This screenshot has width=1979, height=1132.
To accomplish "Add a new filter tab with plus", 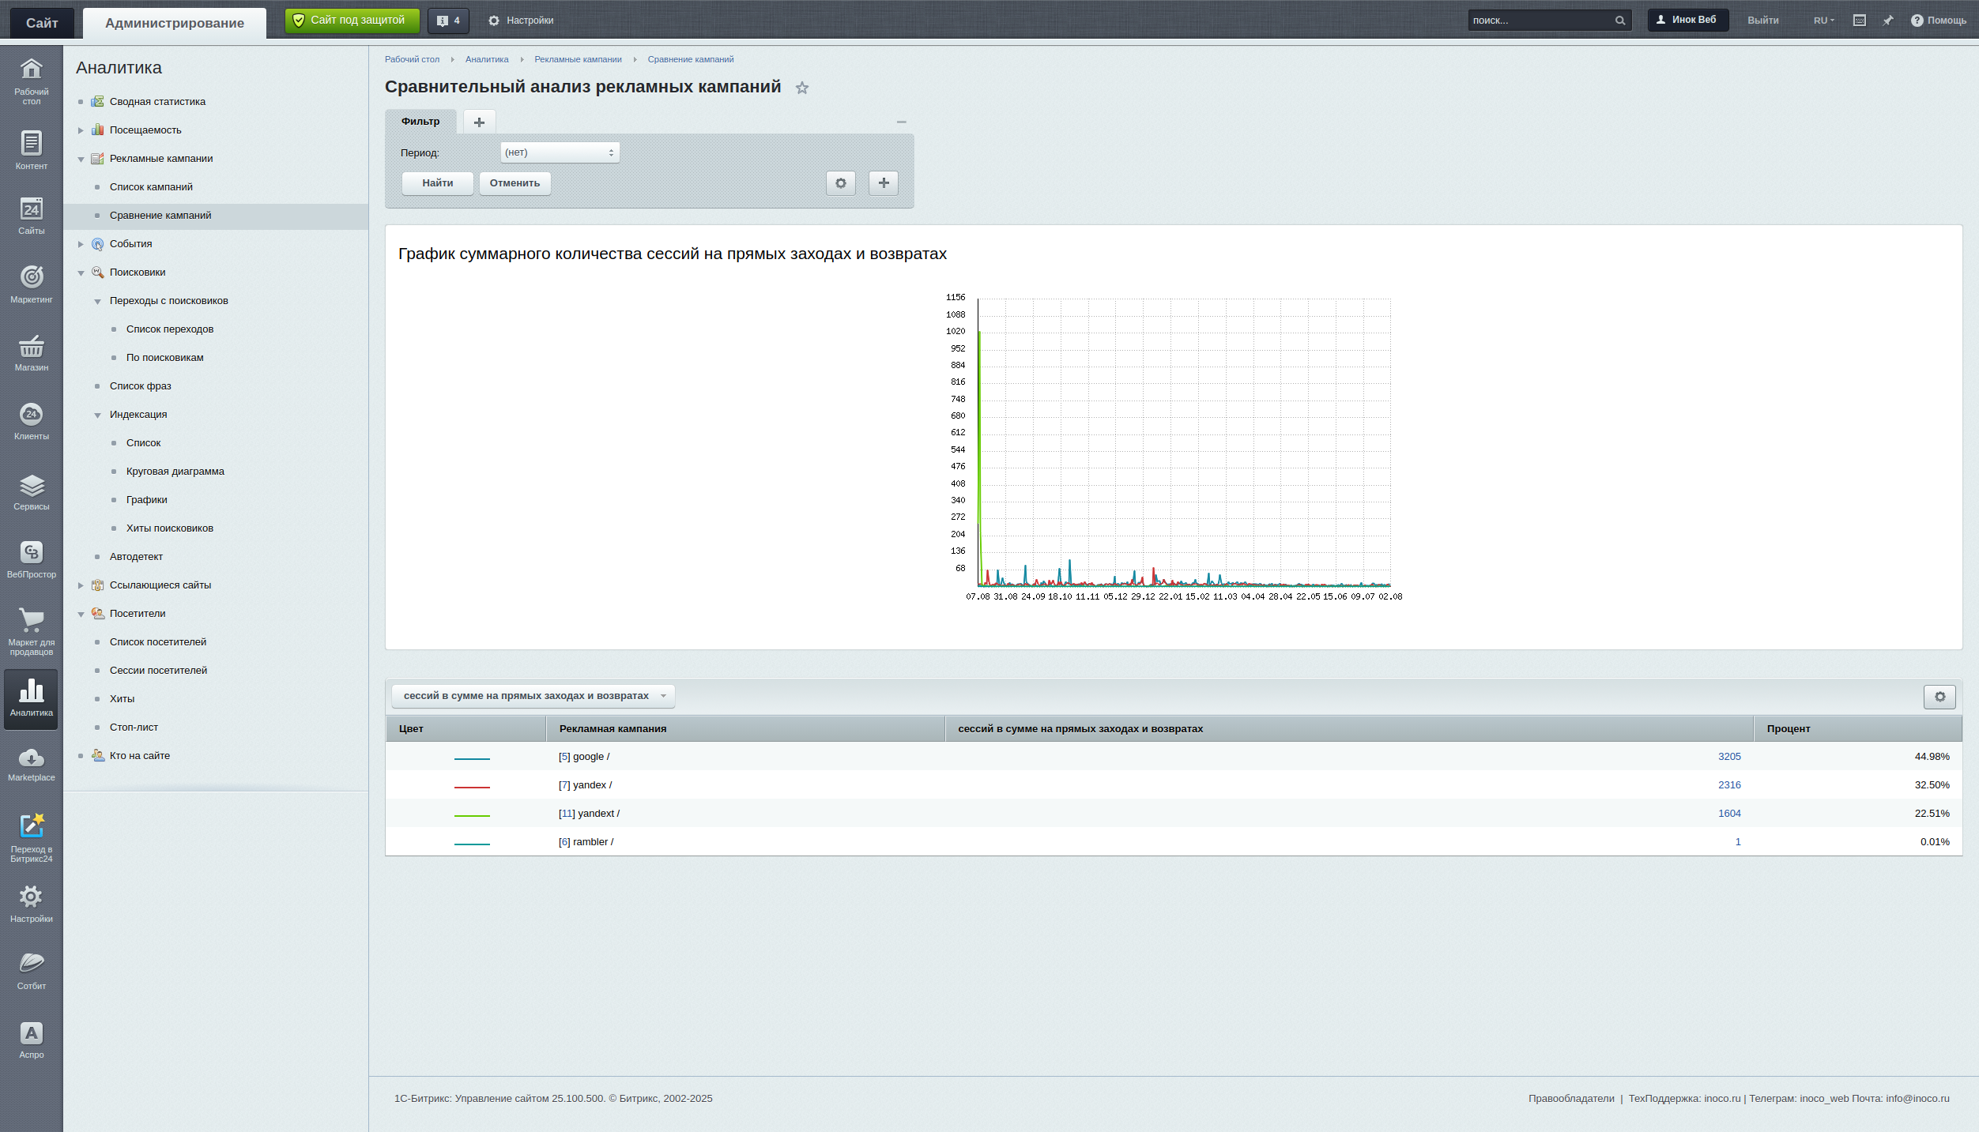I will click(x=479, y=122).
